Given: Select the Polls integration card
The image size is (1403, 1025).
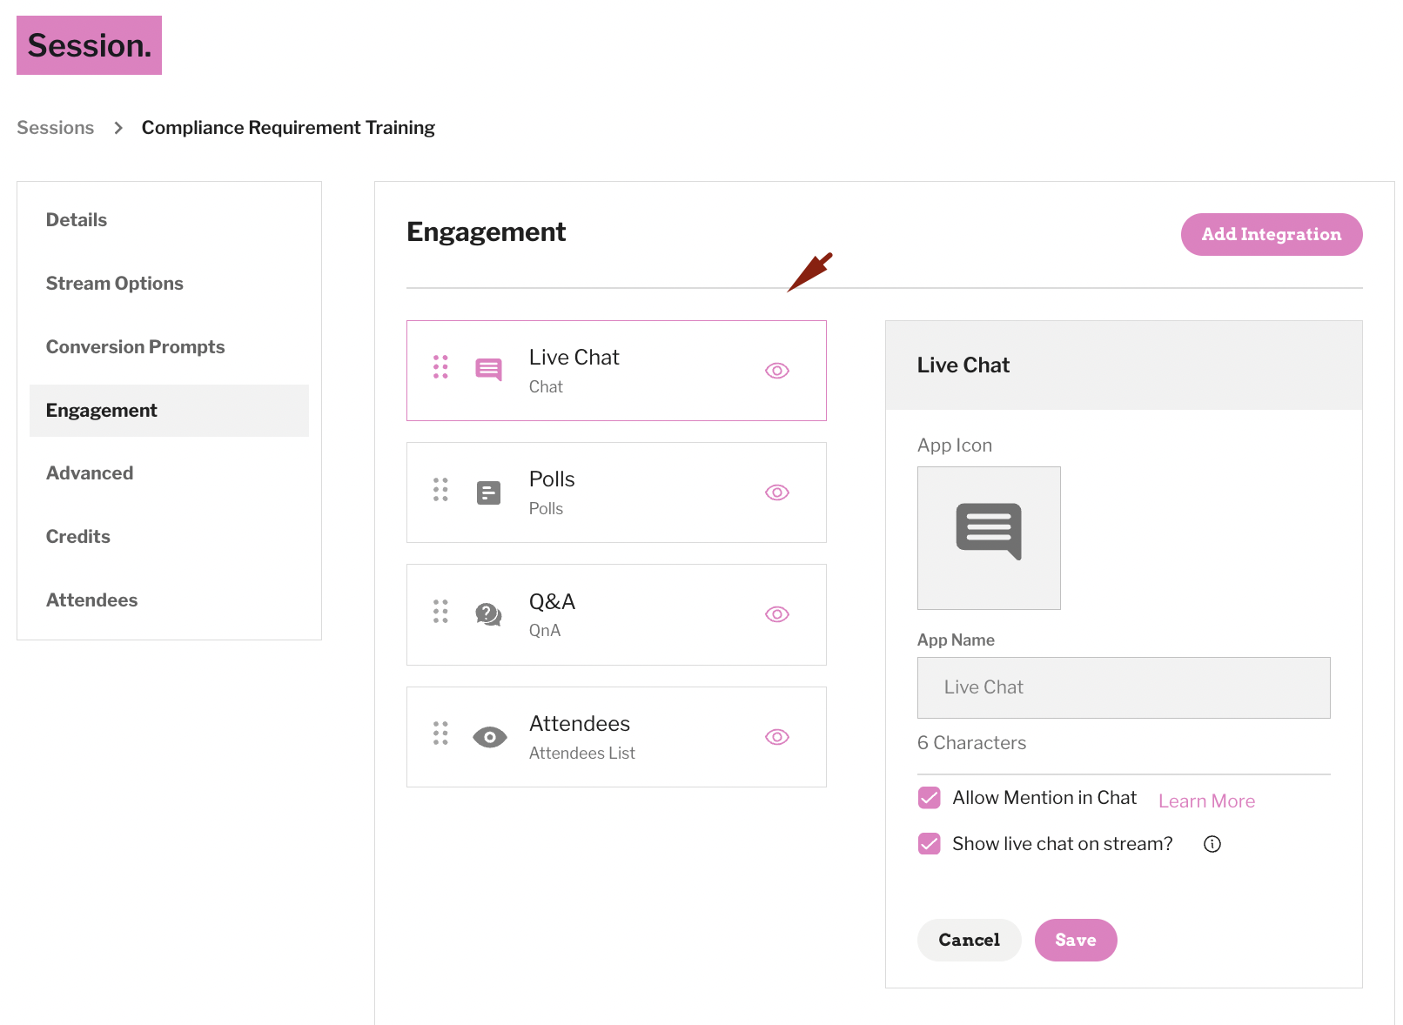Looking at the screenshot, I should tap(616, 492).
